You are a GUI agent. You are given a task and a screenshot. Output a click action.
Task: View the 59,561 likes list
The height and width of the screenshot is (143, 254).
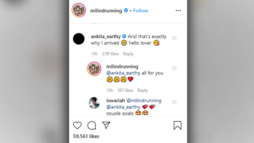click(x=86, y=136)
